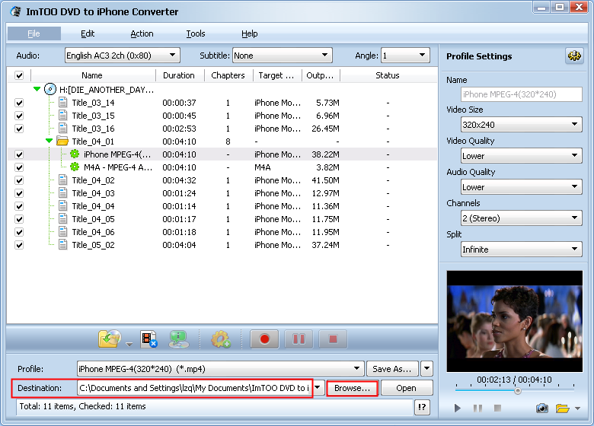Click the file icon of Title_03_14
Screen dimensions: 594x426
63,103
